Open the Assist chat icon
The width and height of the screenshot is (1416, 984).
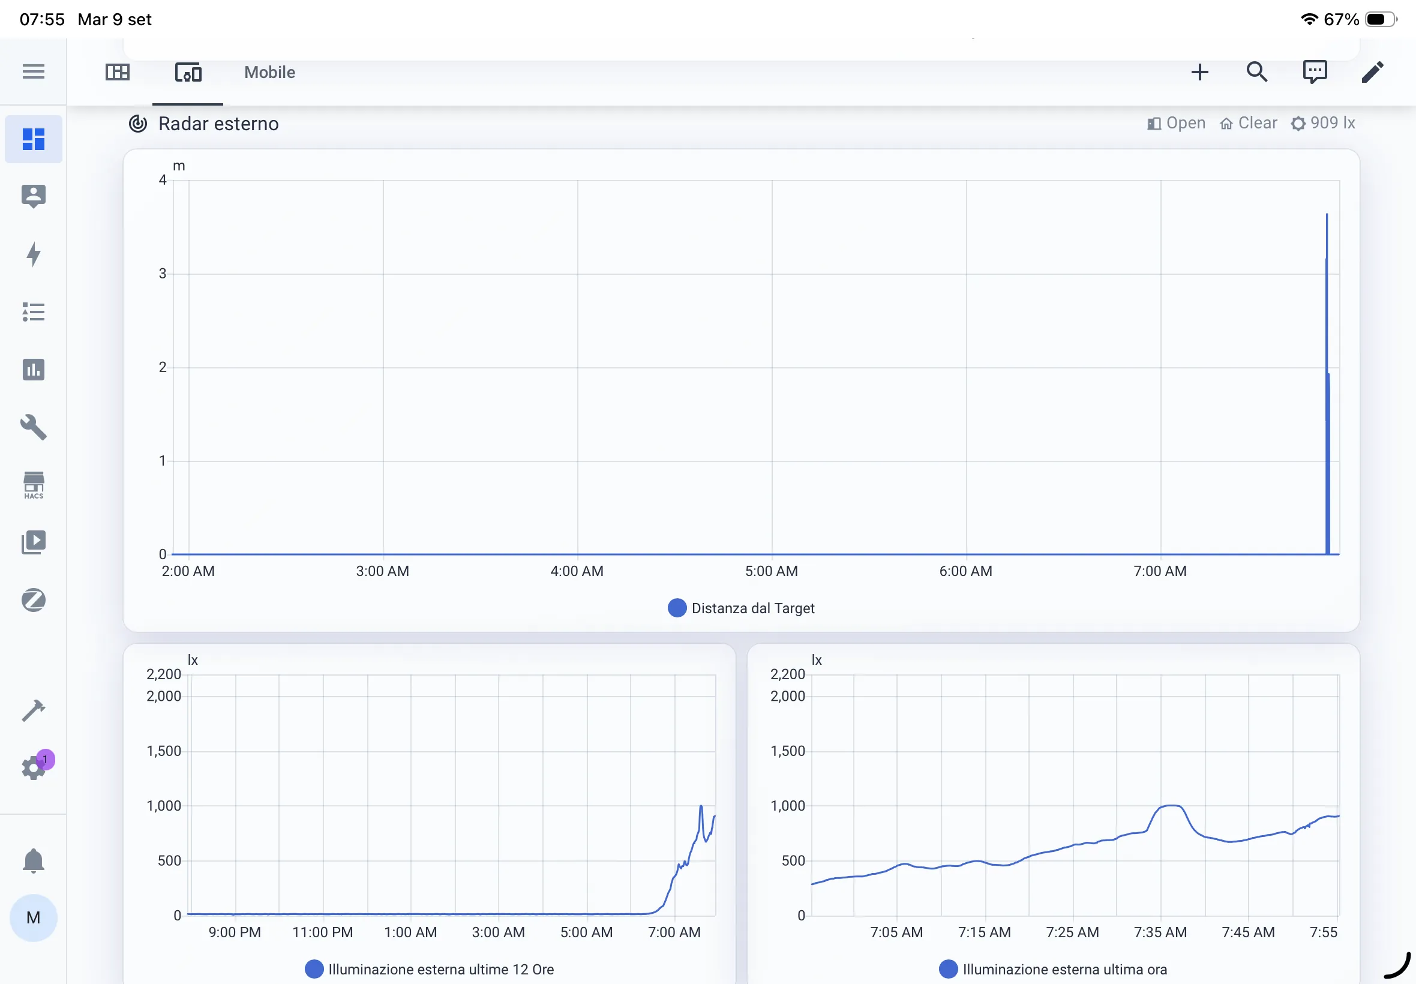coord(1314,72)
